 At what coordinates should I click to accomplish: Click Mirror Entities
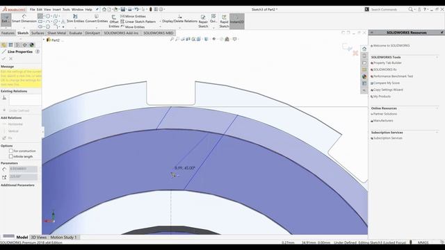pyautogui.click(x=133, y=17)
